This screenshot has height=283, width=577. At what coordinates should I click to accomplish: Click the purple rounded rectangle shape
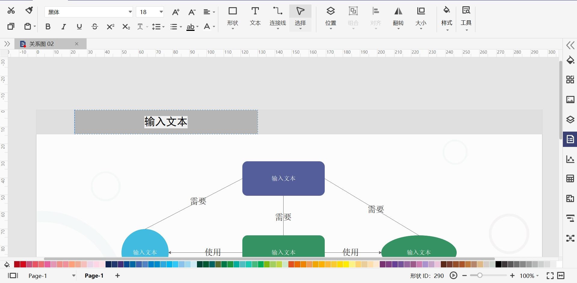(x=283, y=179)
